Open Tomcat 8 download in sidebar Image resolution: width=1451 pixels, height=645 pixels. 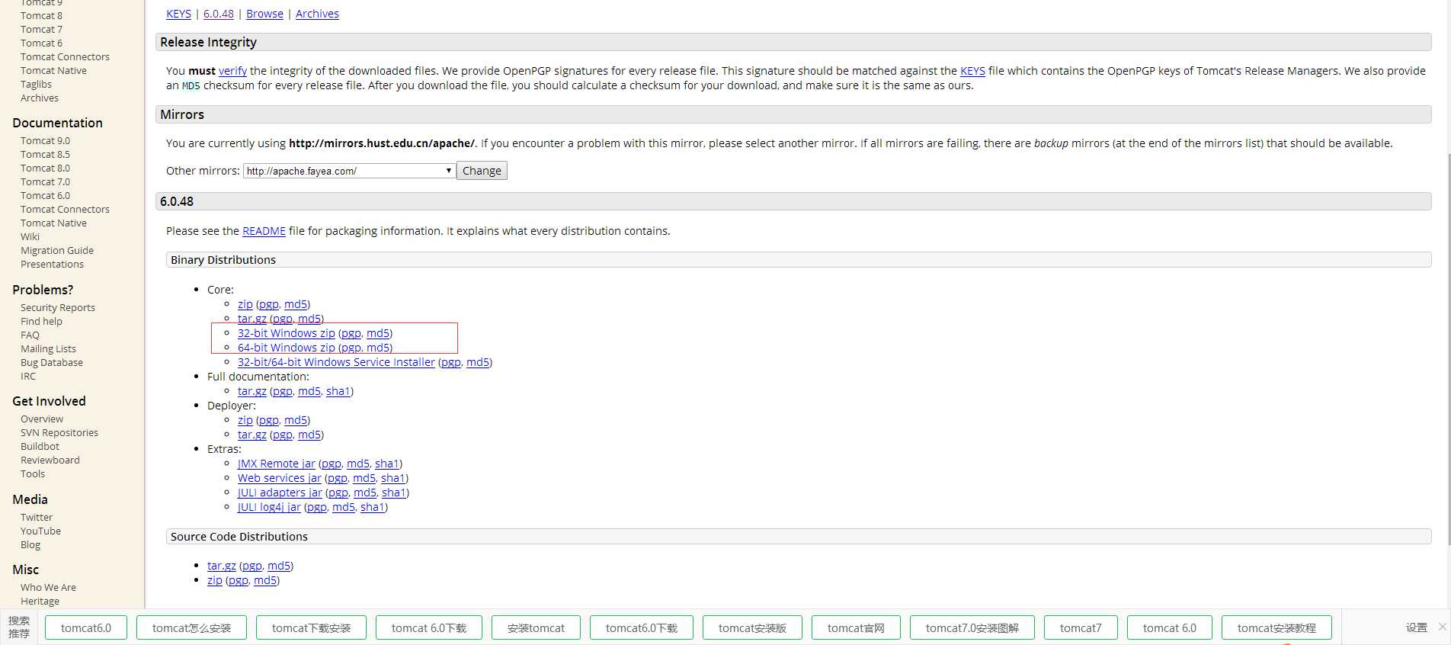coord(42,15)
